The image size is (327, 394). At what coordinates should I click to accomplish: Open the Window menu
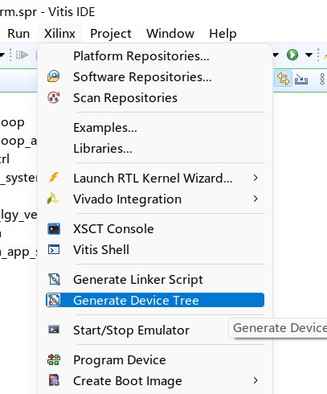pos(170,34)
